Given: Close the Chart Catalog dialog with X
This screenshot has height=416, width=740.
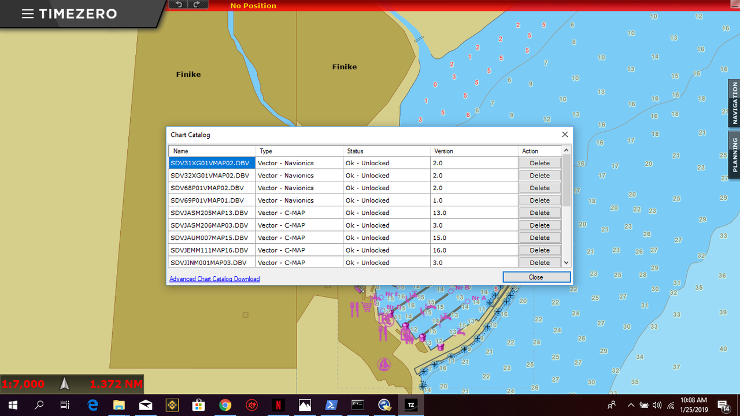Looking at the screenshot, I should (565, 135).
